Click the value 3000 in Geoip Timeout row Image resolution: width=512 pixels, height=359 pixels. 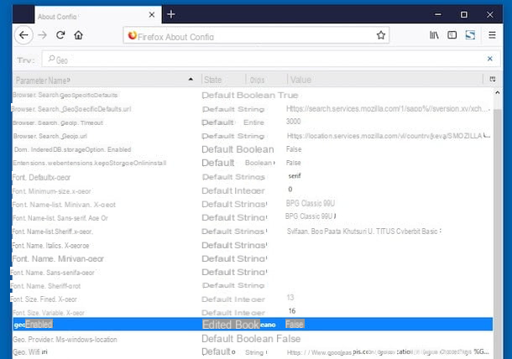pyautogui.click(x=293, y=122)
